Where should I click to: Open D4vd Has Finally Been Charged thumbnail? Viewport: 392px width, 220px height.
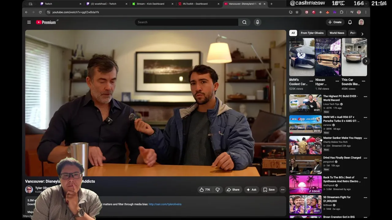[305, 165]
